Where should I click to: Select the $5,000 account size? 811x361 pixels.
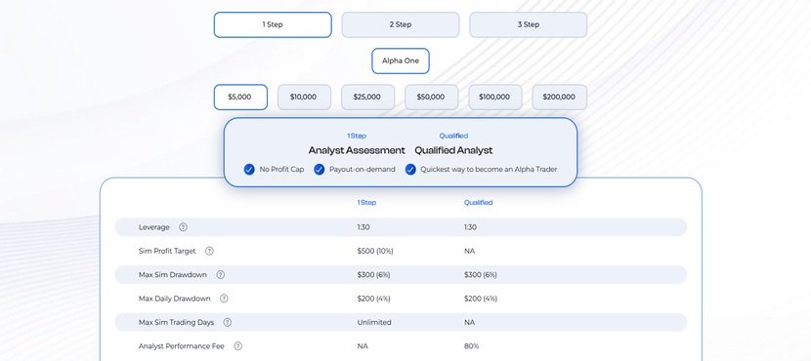pos(240,98)
